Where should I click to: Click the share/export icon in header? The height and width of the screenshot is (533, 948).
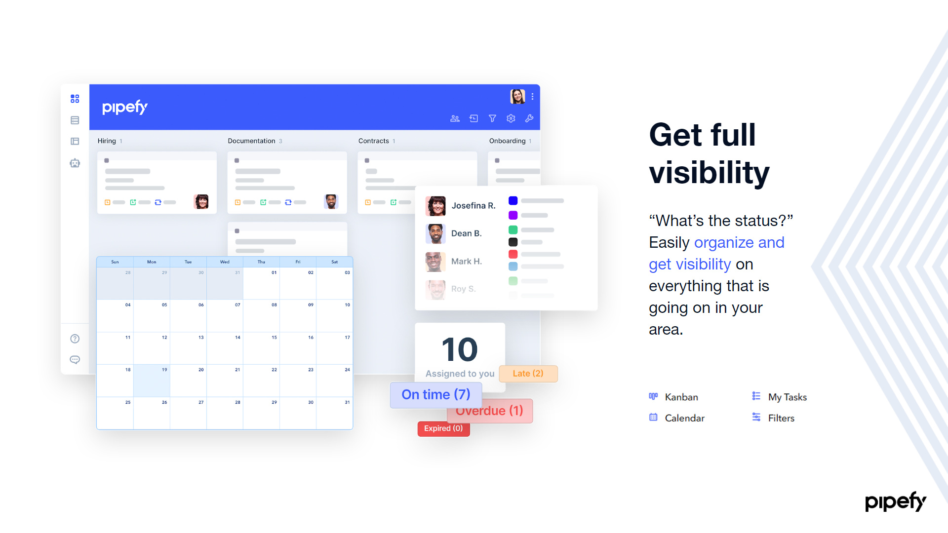click(x=474, y=118)
